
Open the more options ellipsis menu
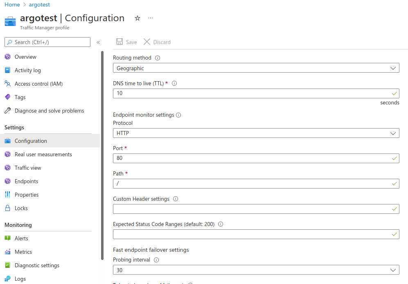pos(151,18)
